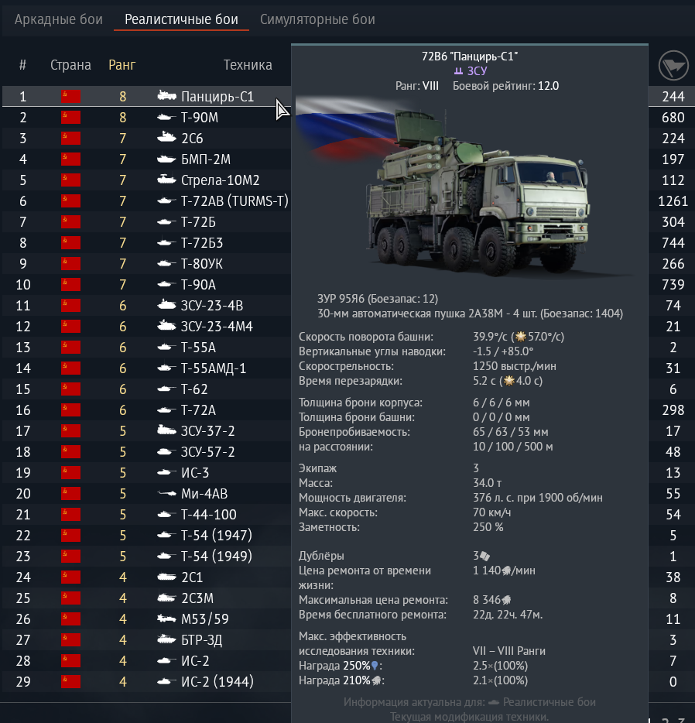
Task: Sort table by Ранг column header
Action: pos(122,65)
